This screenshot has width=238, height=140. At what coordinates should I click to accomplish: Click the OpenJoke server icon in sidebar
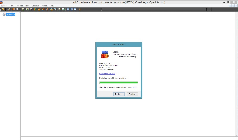pos(4,14)
